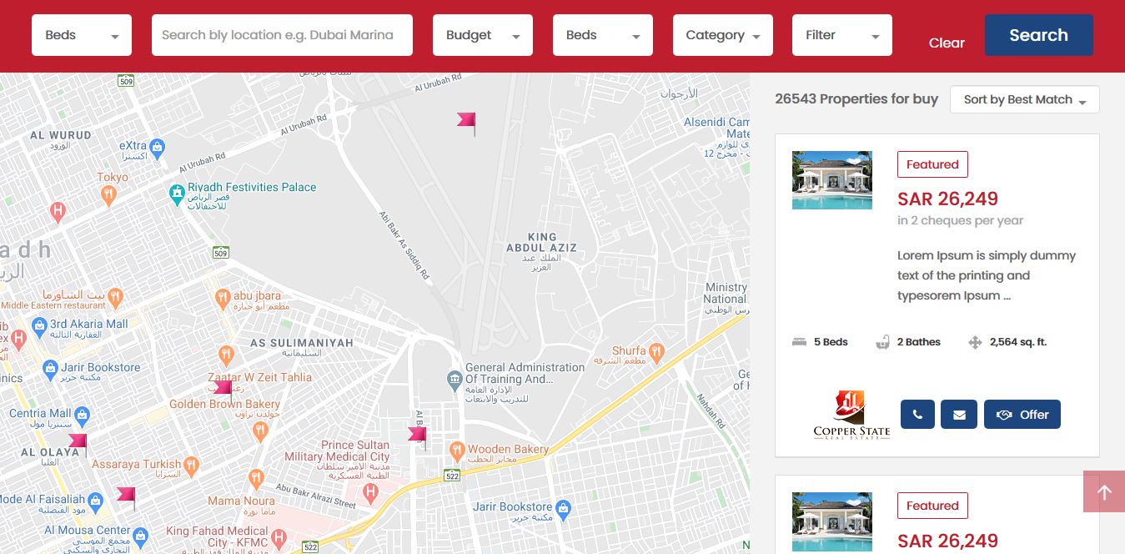Click the first listing's Featured tag
Image resolution: width=1125 pixels, height=554 pixels.
pyautogui.click(x=932, y=164)
